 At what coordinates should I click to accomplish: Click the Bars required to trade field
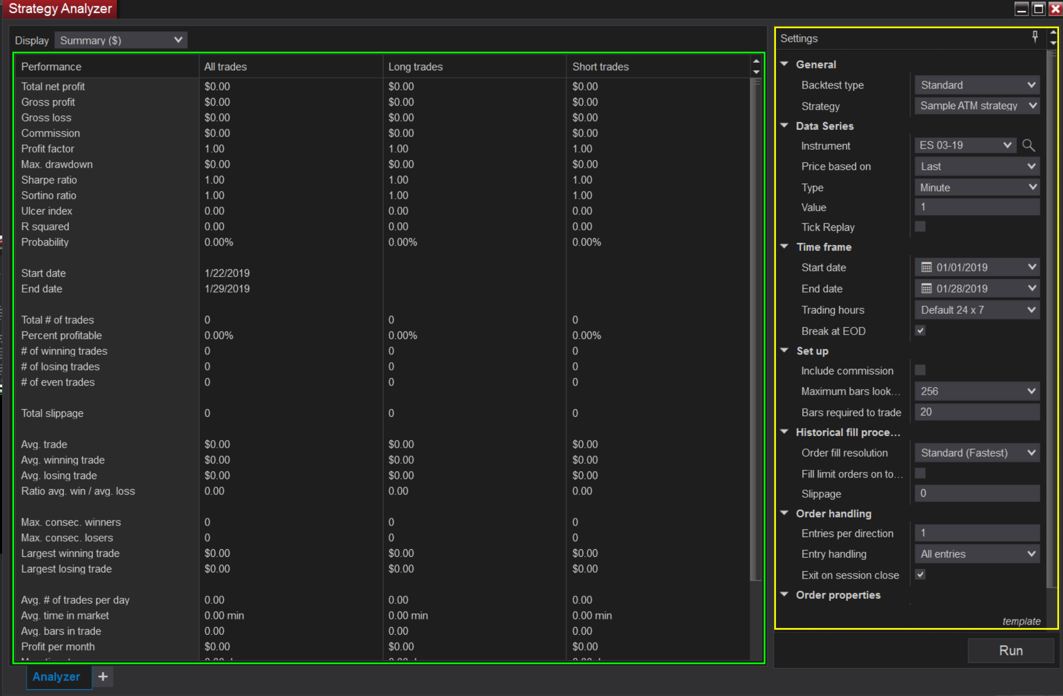977,412
